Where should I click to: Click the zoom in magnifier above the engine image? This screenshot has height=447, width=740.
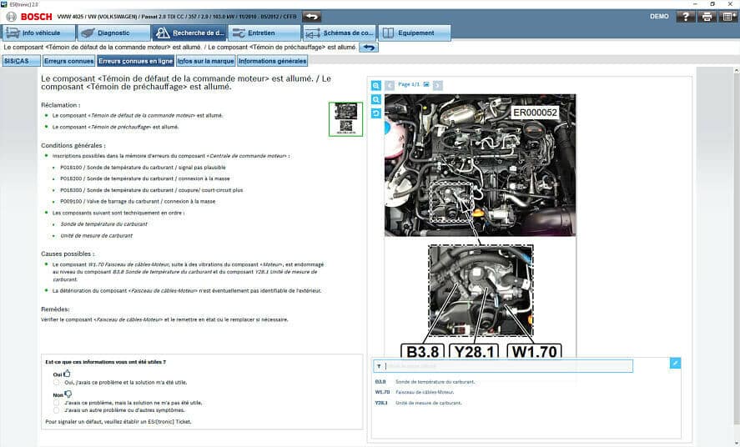pos(375,85)
